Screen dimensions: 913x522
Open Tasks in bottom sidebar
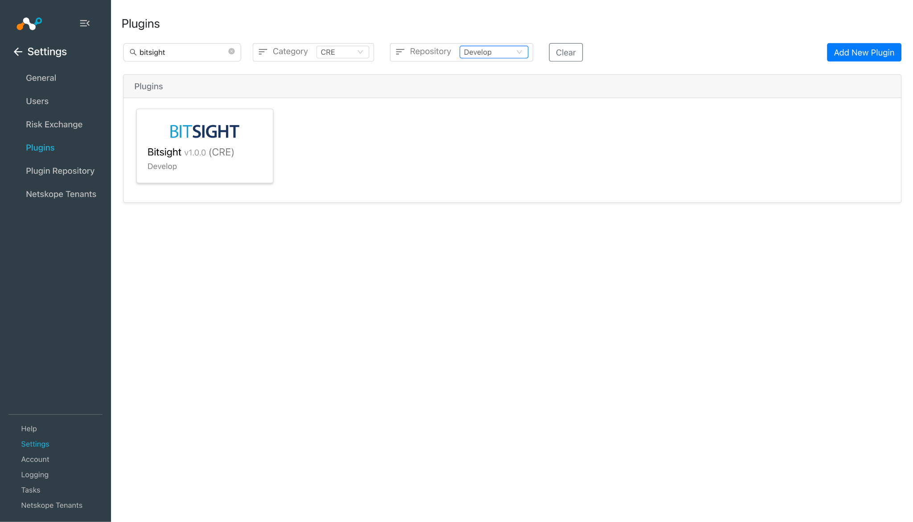[x=31, y=490]
